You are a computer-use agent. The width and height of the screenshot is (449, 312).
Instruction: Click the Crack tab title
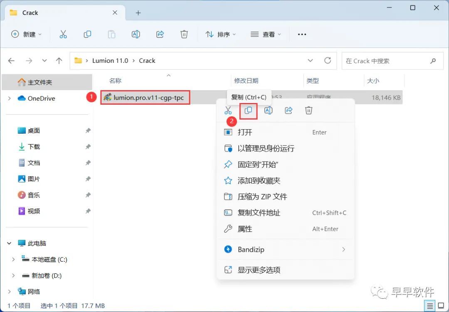point(30,12)
